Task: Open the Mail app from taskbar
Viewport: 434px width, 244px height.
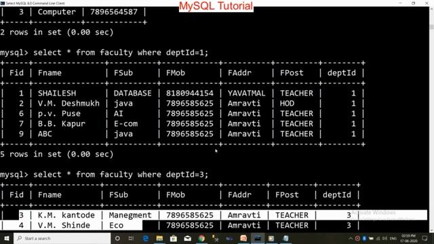Action: point(187,238)
